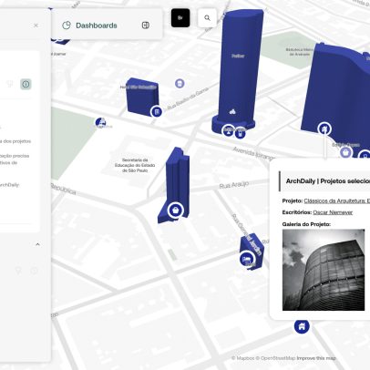Click the split-view layout icon beside Dashboards
This screenshot has height=370, width=370.
pyautogui.click(x=146, y=26)
